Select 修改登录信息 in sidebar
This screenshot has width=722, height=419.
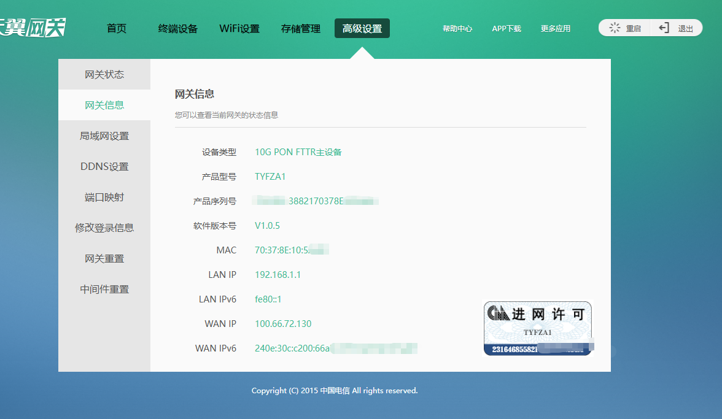(x=104, y=228)
